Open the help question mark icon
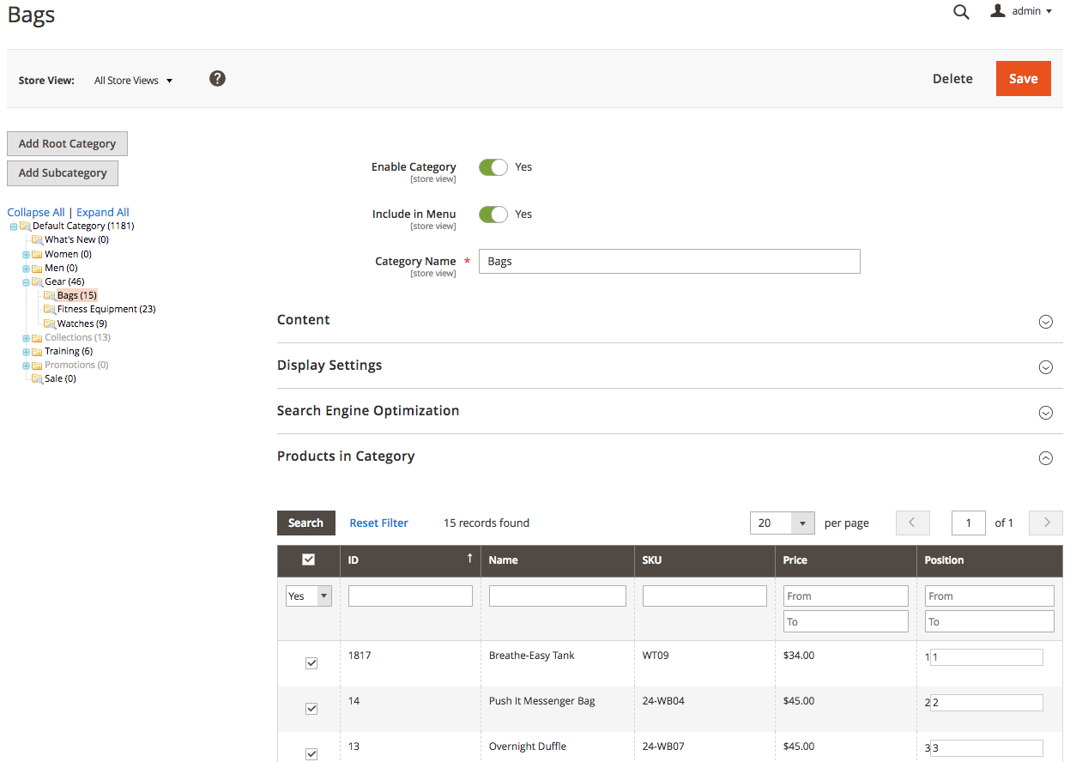1070x762 pixels. [218, 79]
